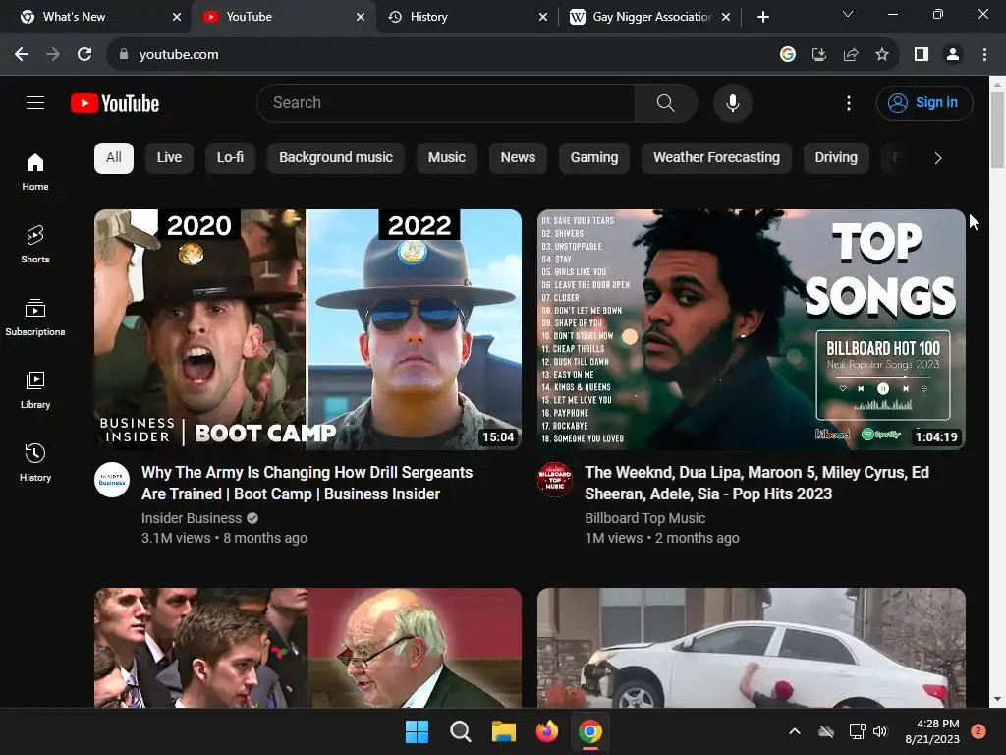
Task: Open Chrome profile icon
Action: point(953,55)
